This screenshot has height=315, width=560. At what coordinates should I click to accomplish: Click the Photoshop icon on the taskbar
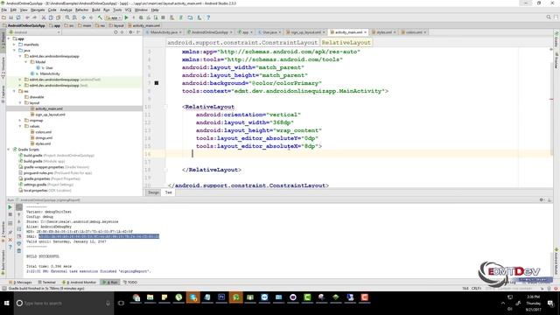click(221, 297)
